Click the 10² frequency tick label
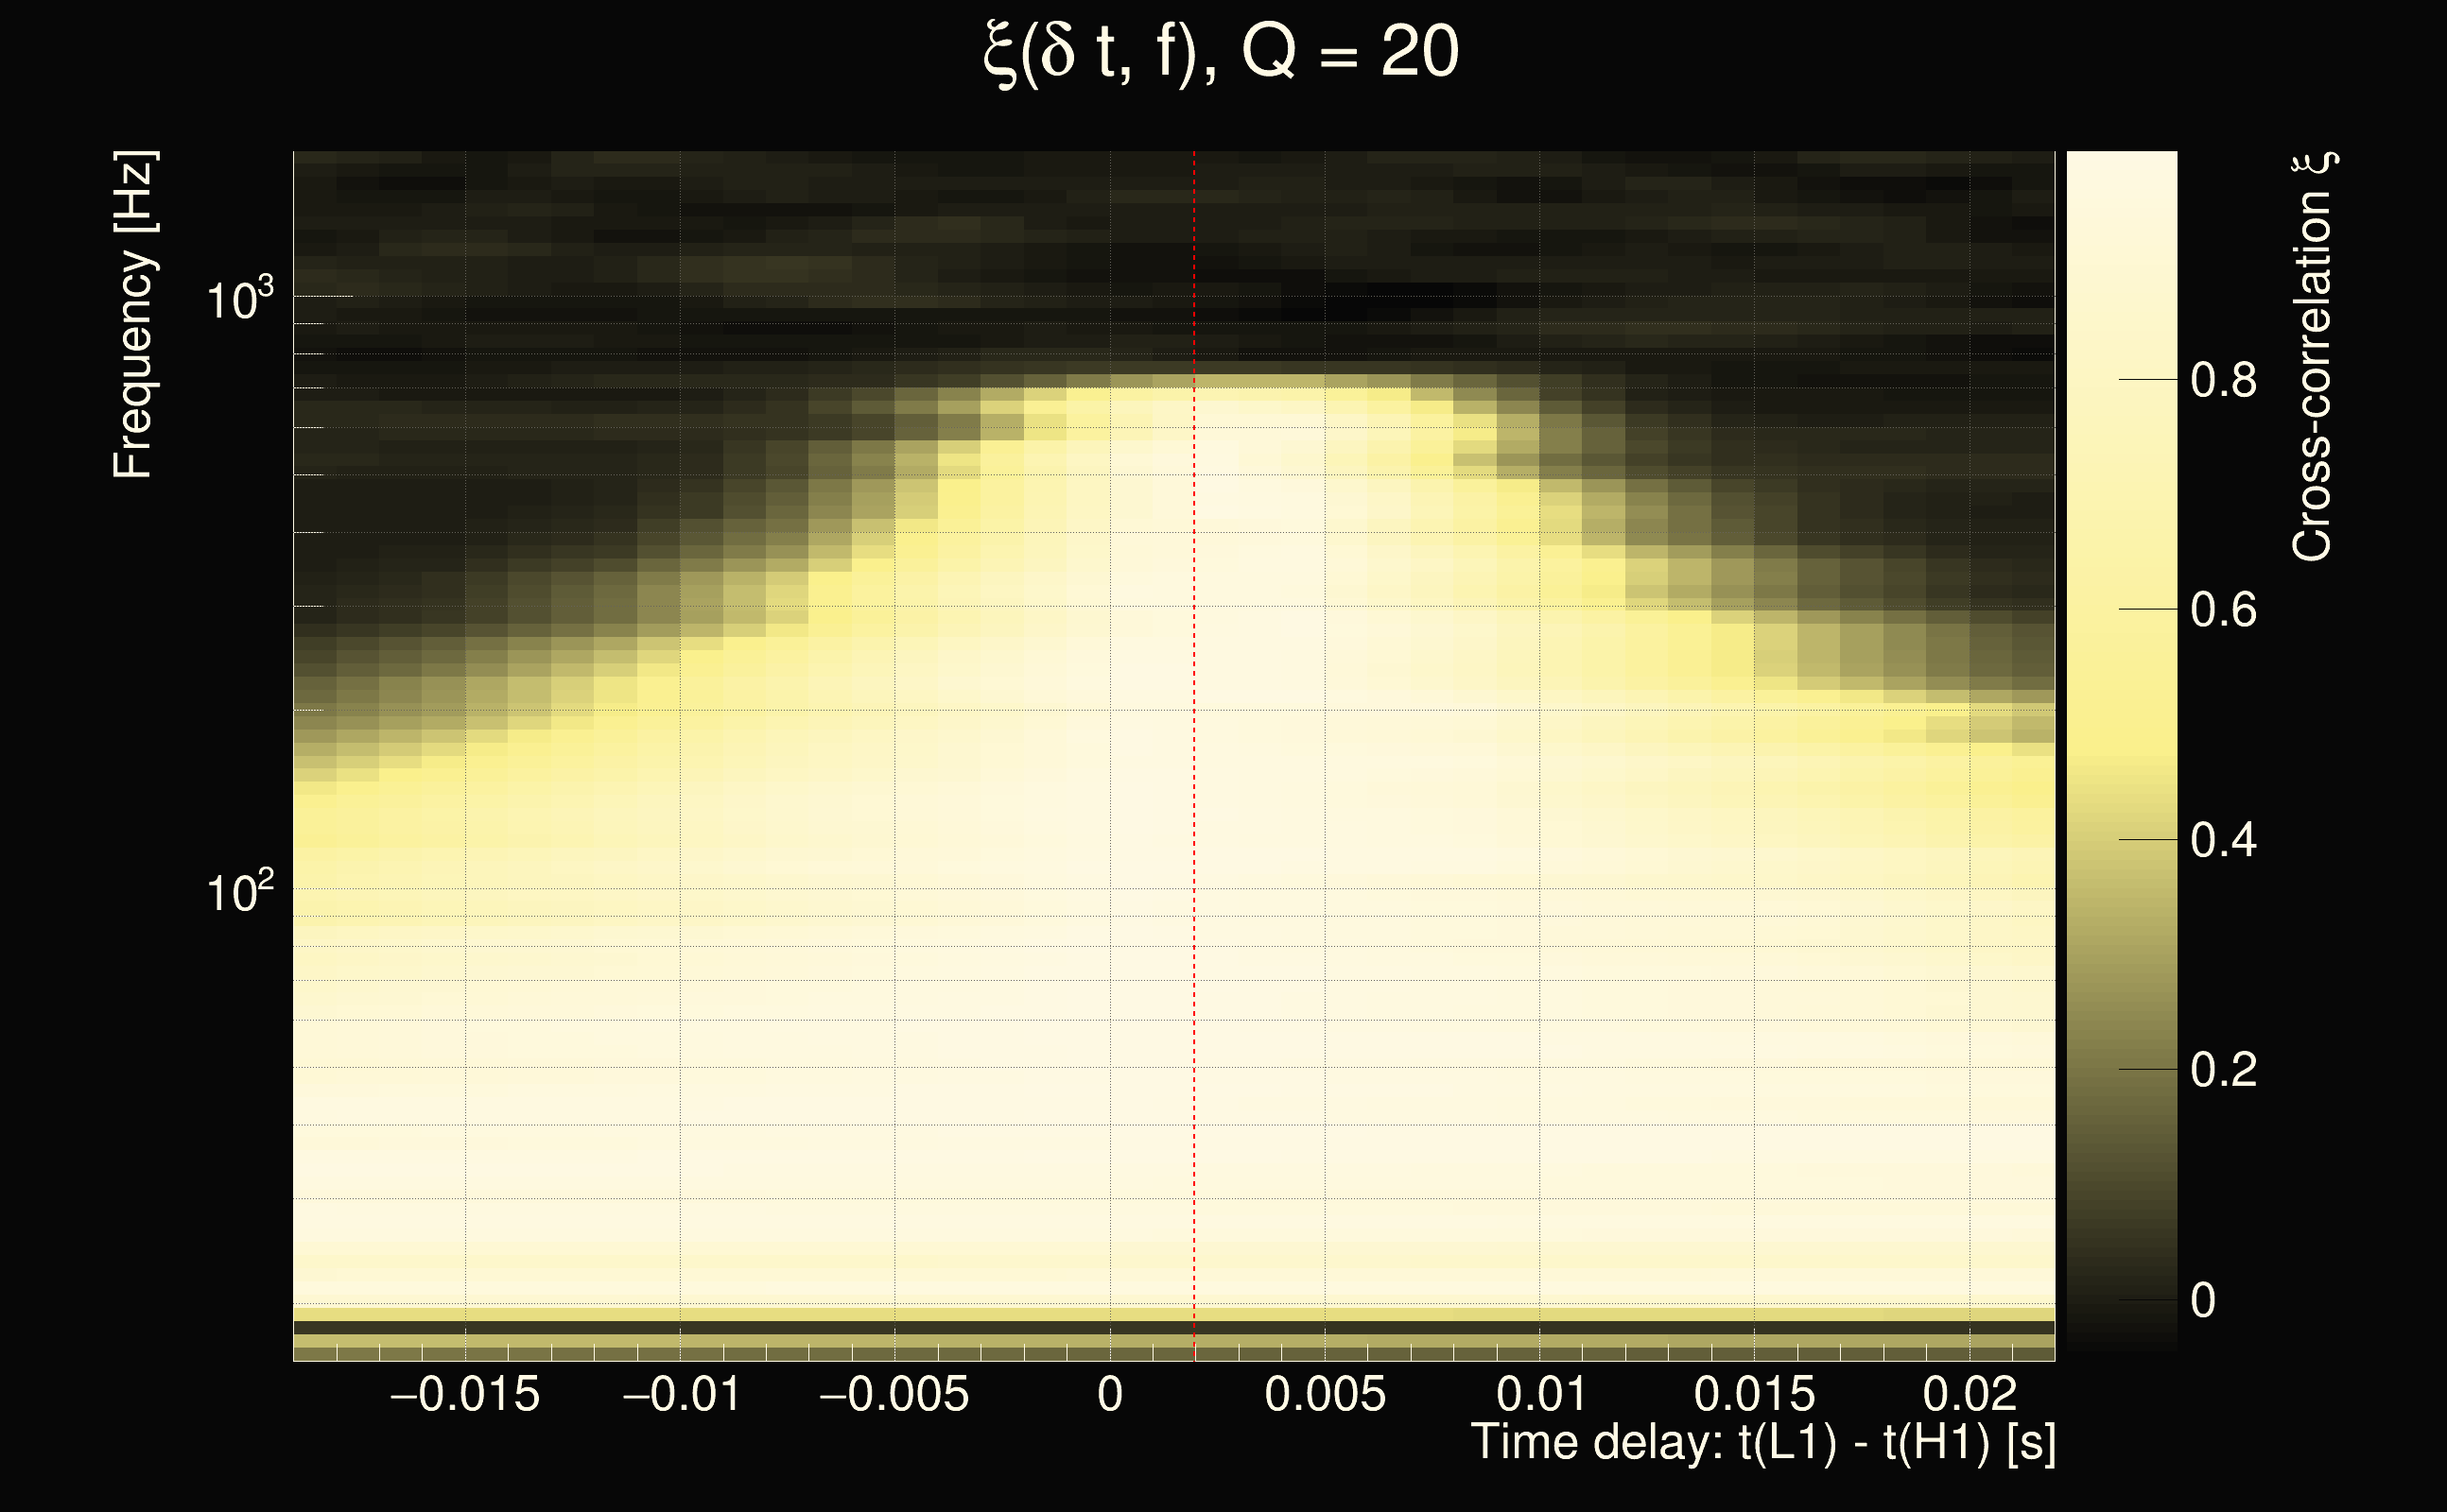 [239, 891]
